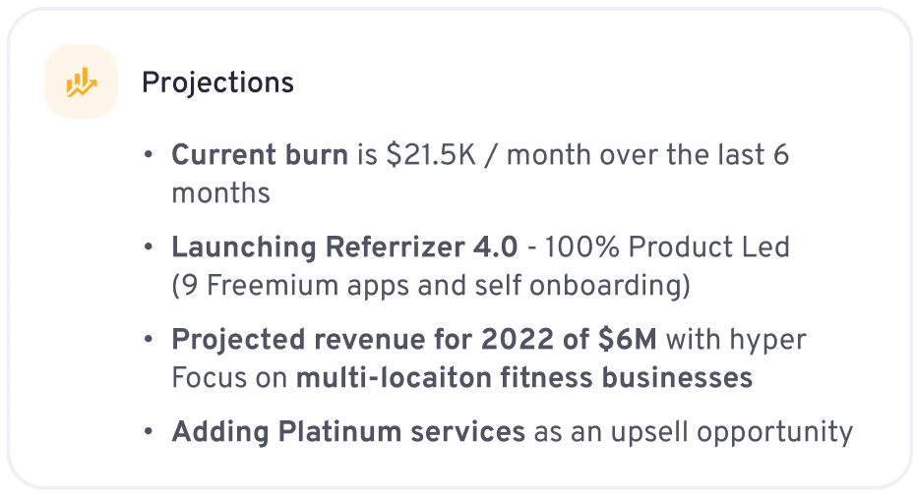Click the bullet before Adding Platinum
This screenshot has width=917, height=495.
[149, 431]
